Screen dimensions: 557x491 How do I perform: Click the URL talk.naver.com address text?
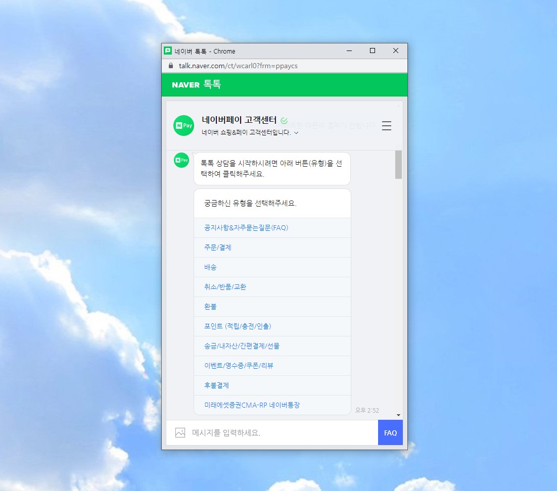tap(238, 66)
